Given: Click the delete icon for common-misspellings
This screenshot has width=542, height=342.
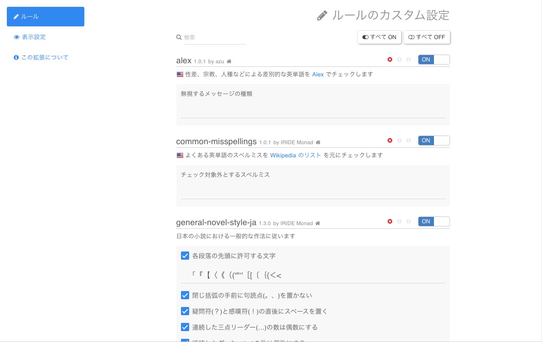Looking at the screenshot, I should (390, 141).
